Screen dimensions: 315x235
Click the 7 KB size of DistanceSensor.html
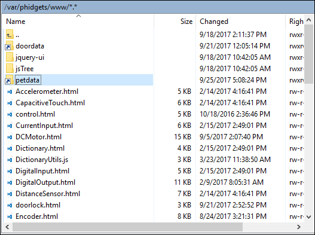click(x=184, y=194)
